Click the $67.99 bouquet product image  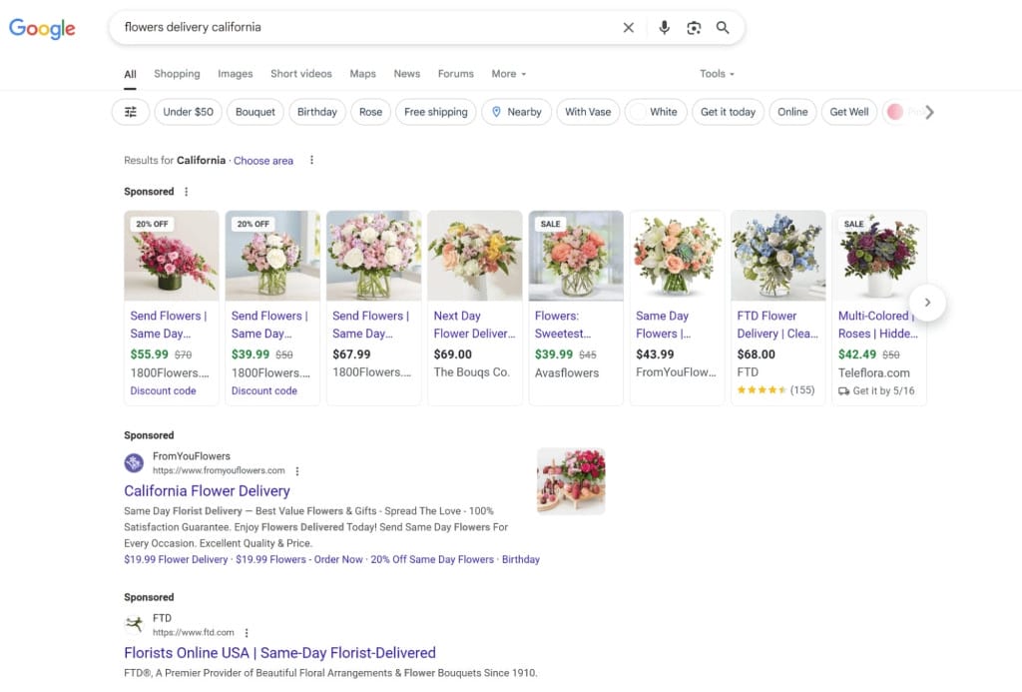(x=374, y=256)
